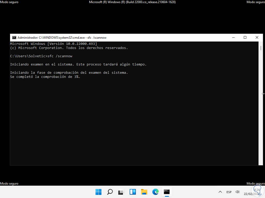265x198 pixels.
Task: Open volume speaker tray icon
Action: click(x=238, y=192)
